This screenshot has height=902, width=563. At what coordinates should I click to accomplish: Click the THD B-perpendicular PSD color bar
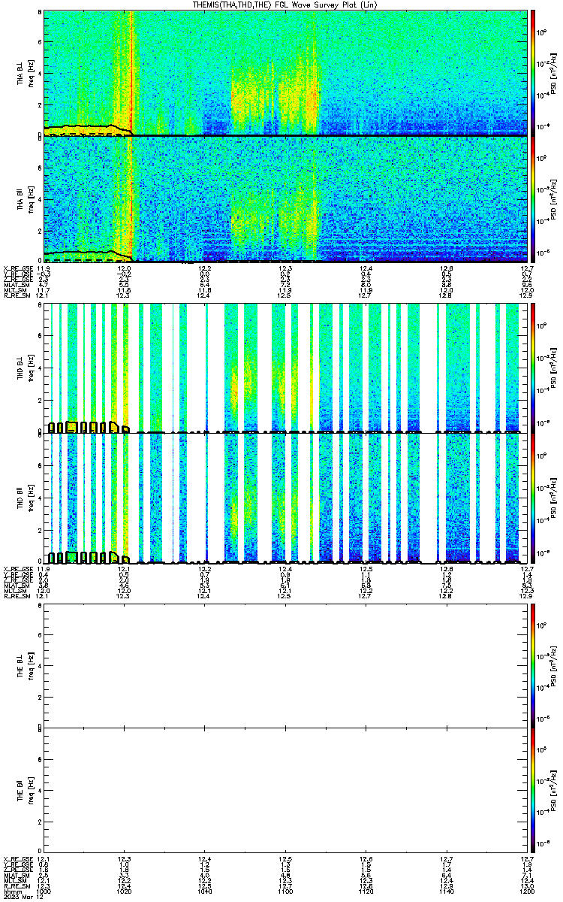click(x=534, y=368)
